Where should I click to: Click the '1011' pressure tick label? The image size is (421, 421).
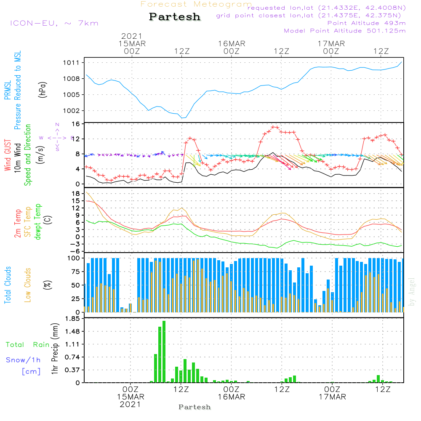(71, 63)
